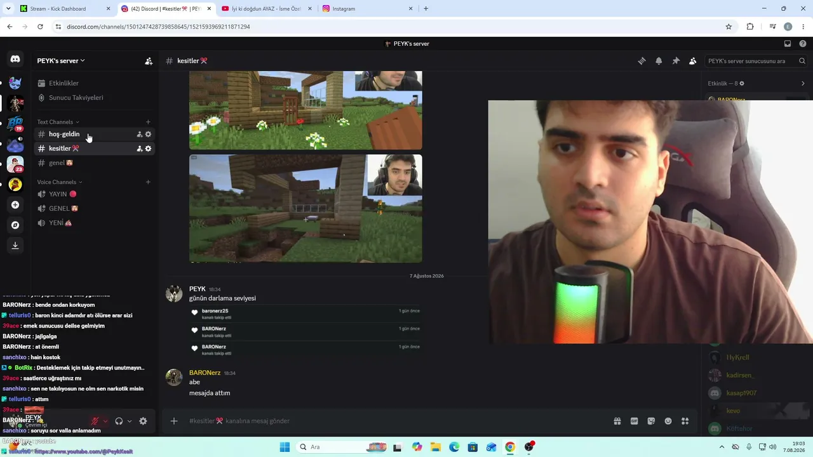
Task: Open the lower Minecraft clip thumbnail
Action: pyautogui.click(x=306, y=208)
